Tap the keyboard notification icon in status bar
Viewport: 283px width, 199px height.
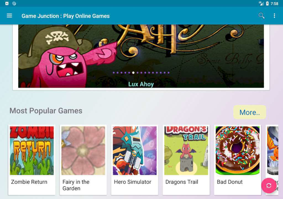7,3
